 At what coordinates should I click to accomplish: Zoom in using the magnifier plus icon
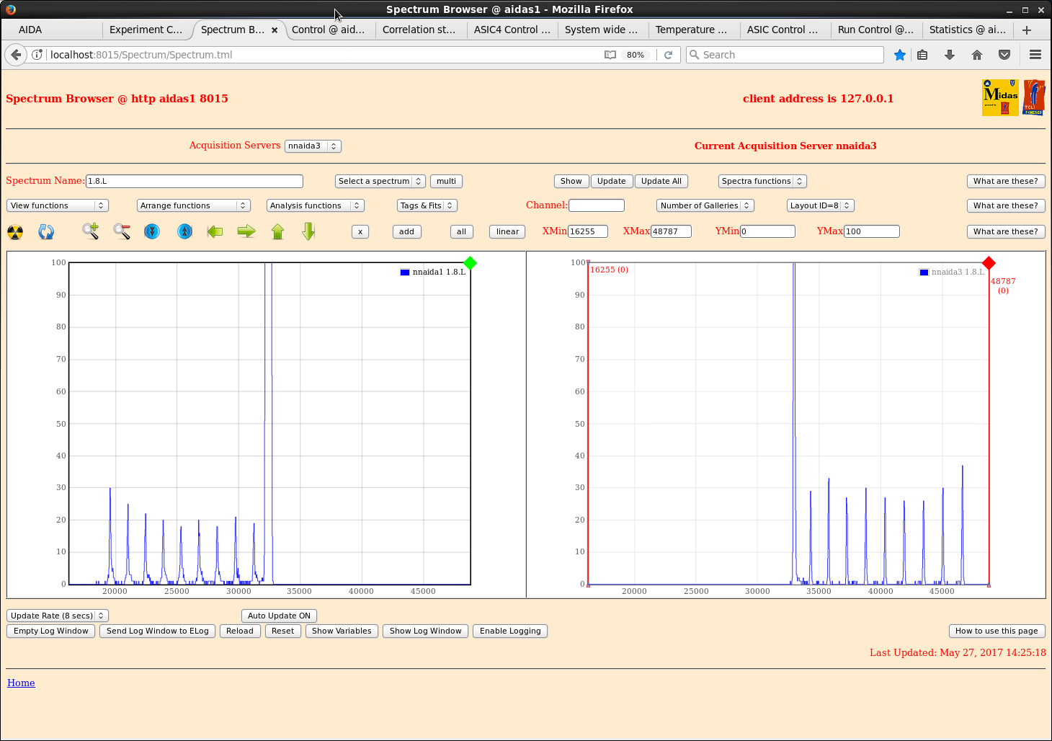point(90,231)
